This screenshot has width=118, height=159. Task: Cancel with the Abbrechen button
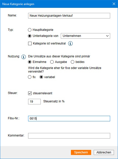pos(104,152)
